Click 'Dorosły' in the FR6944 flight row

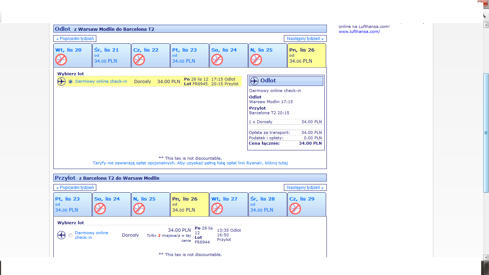(131, 235)
